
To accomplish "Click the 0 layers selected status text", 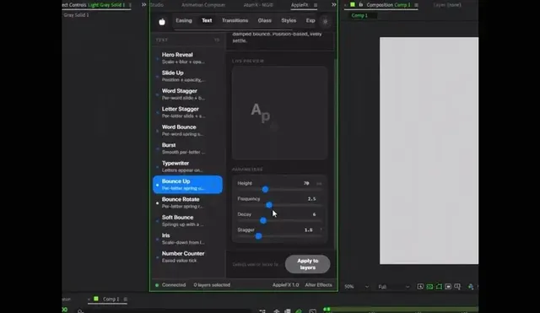I will coord(212,285).
